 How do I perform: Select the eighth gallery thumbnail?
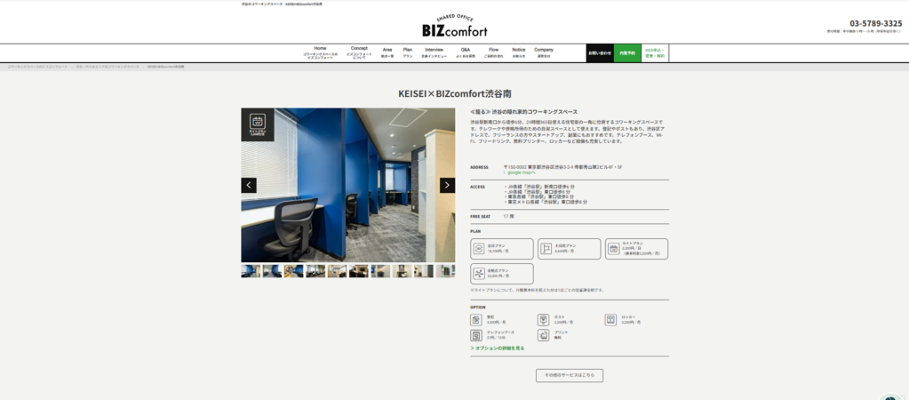[403, 271]
